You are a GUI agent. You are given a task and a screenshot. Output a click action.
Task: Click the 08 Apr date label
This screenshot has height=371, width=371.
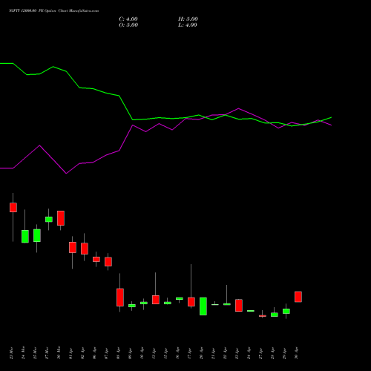(118, 353)
